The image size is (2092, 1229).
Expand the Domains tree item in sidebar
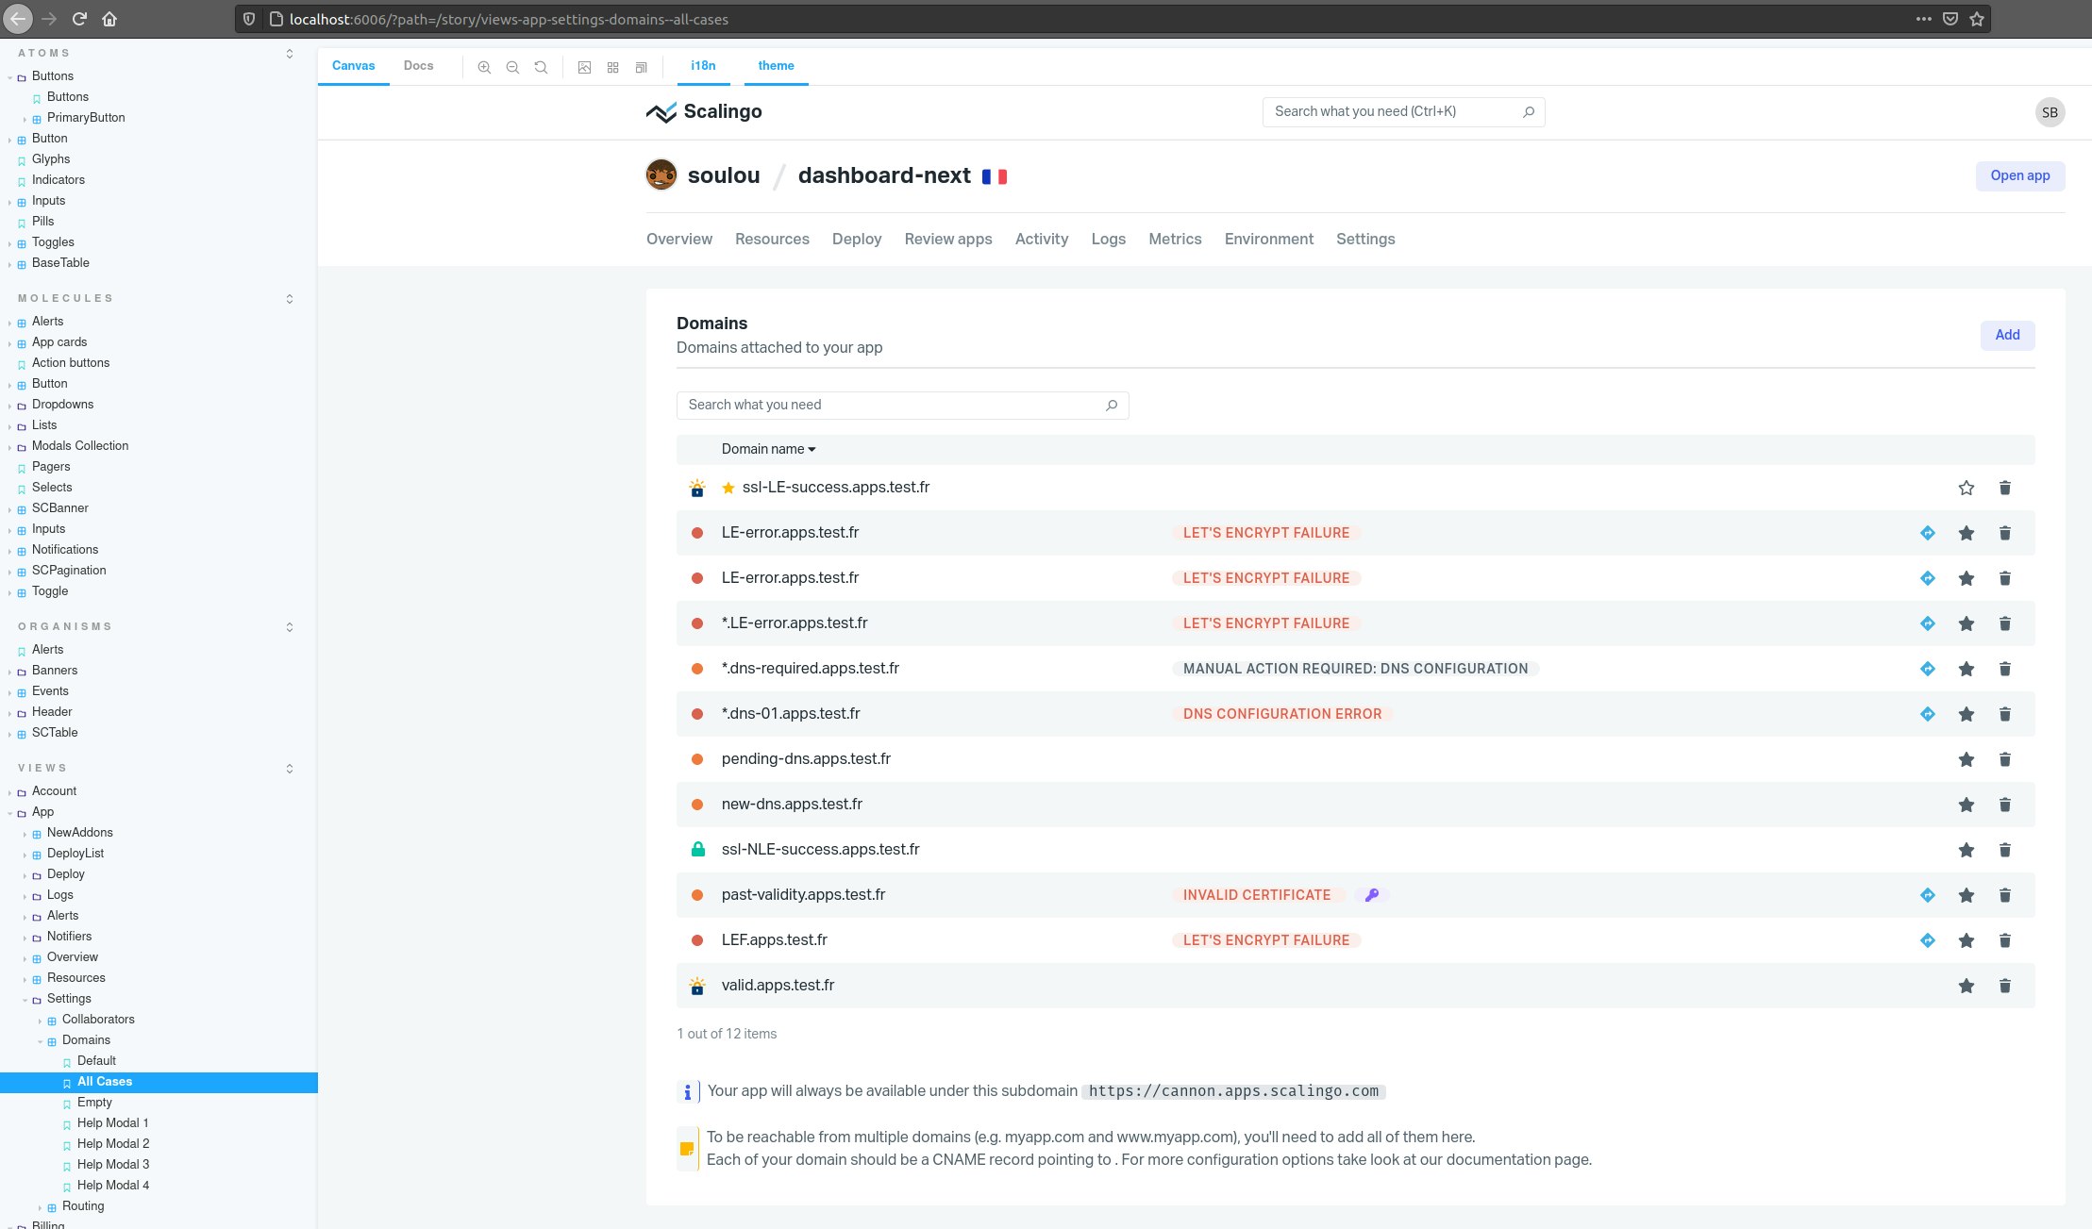click(x=41, y=1040)
